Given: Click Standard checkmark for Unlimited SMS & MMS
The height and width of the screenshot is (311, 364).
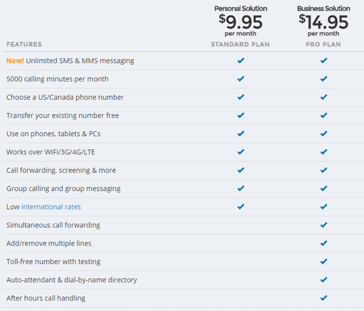Looking at the screenshot, I should pyautogui.click(x=241, y=61).
